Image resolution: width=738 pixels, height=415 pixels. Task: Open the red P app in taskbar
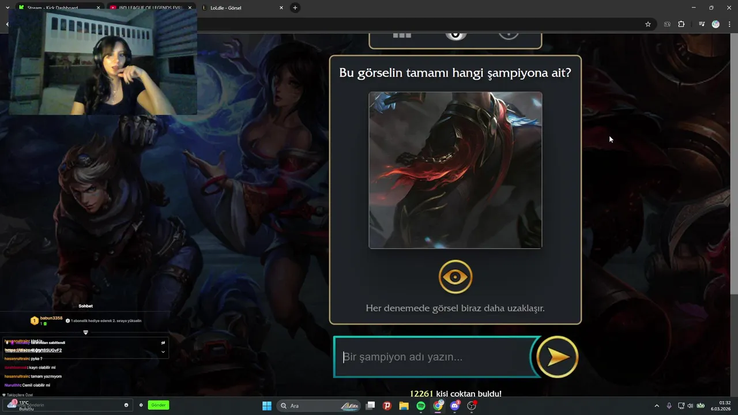[387, 406]
